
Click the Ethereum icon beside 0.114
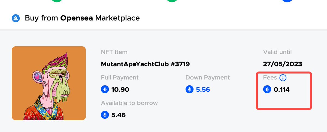click(x=267, y=89)
